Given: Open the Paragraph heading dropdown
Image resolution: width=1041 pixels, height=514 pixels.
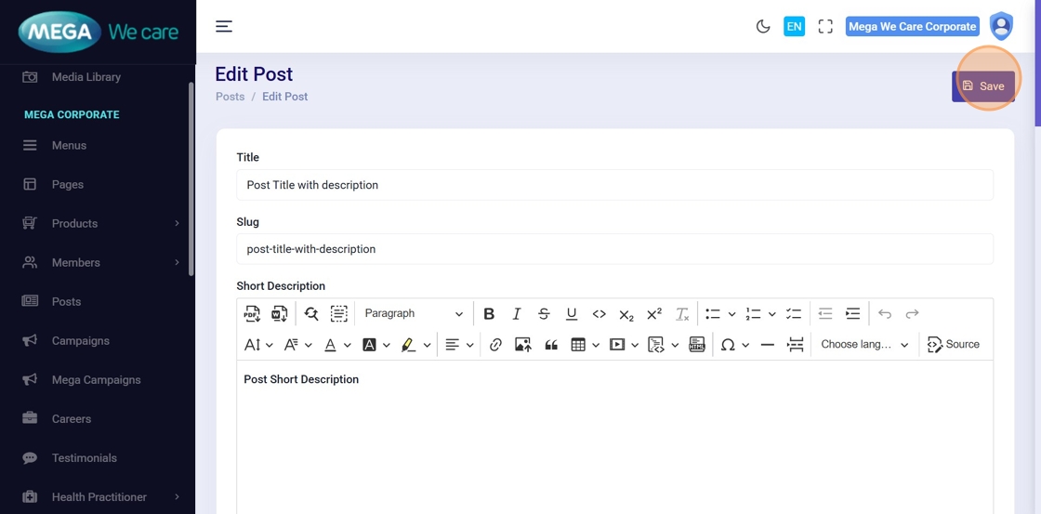Looking at the screenshot, I should coord(413,314).
